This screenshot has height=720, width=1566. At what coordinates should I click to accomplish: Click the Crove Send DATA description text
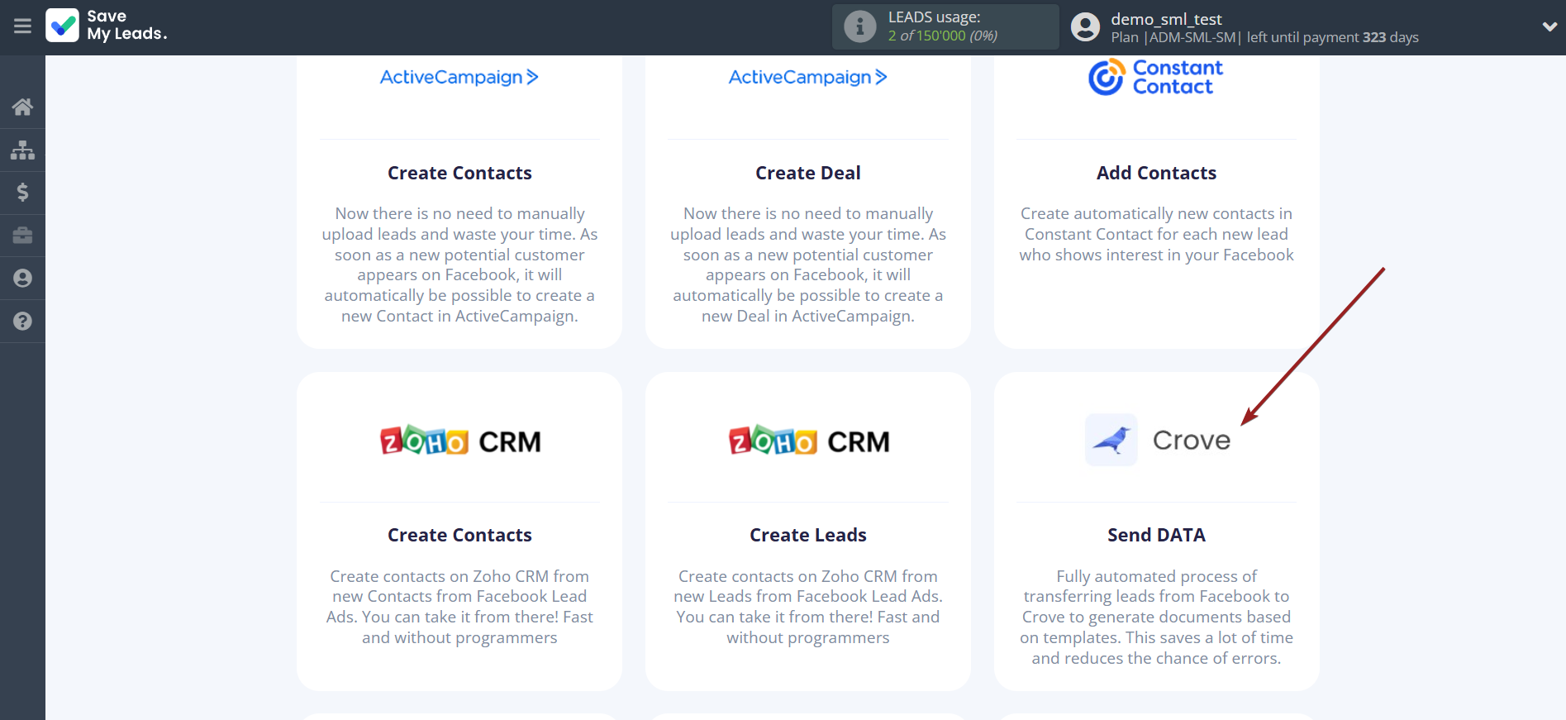(1156, 617)
